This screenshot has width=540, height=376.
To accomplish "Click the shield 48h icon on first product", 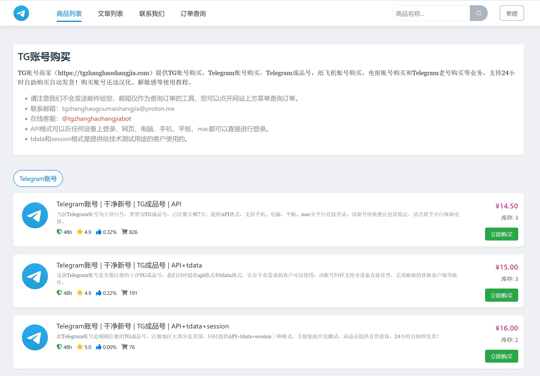I will coord(59,232).
